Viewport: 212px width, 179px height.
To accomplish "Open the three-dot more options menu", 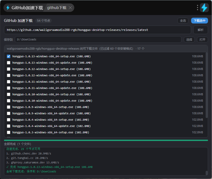I will (197, 8).
